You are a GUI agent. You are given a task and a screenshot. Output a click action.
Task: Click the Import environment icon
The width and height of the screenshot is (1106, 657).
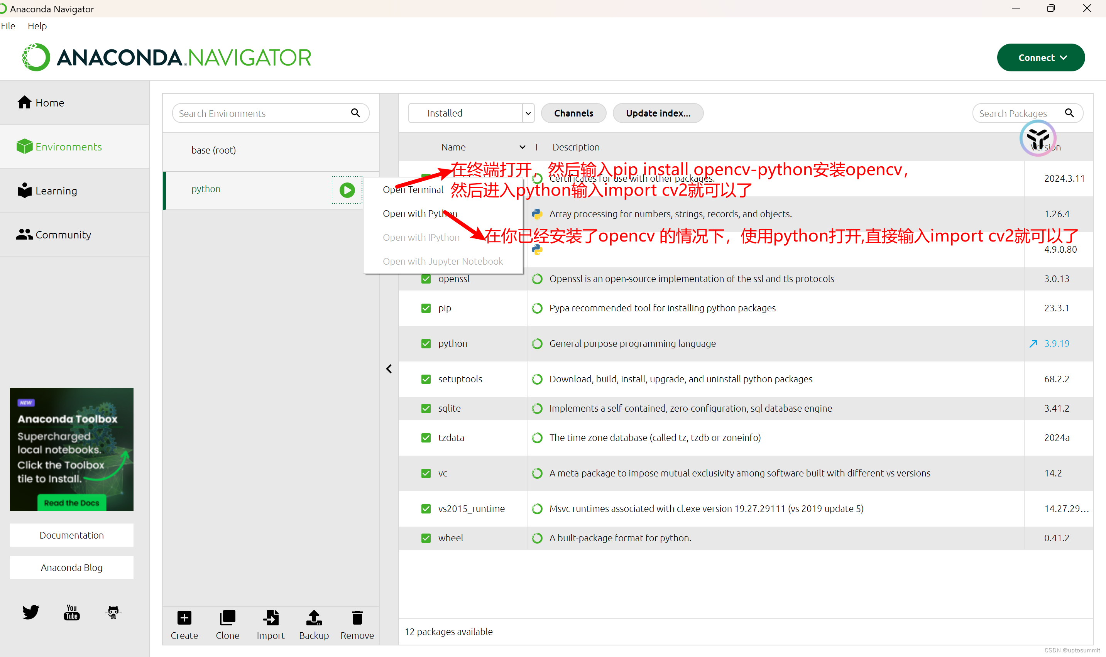(271, 618)
